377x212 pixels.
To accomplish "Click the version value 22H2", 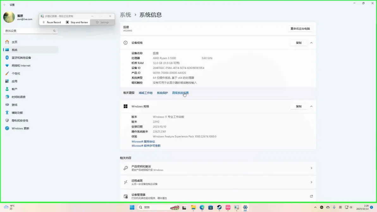I will (x=156, y=122).
